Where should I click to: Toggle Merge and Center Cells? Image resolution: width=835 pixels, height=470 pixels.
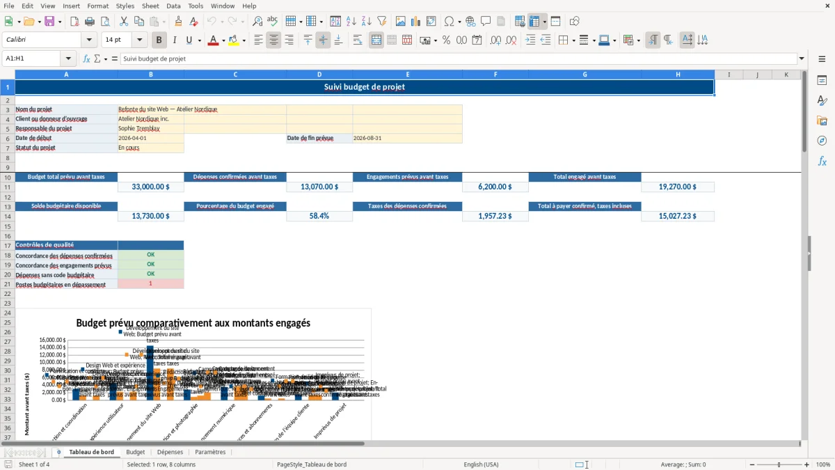coord(376,40)
